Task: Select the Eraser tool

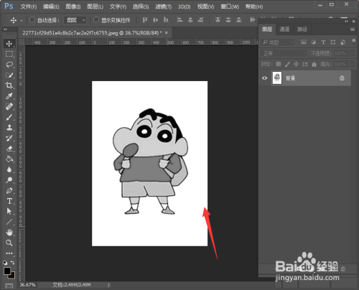Action: (x=9, y=149)
